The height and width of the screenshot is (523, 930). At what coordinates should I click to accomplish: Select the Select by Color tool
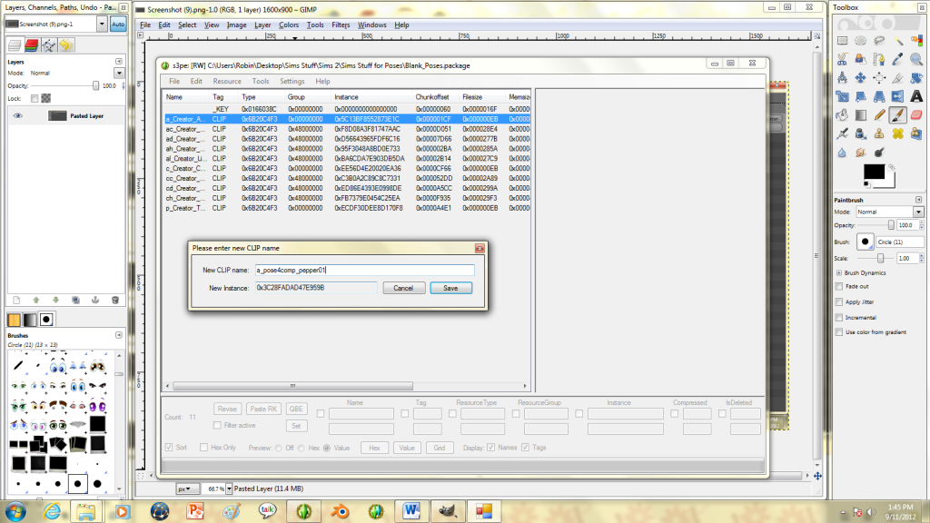[916, 41]
